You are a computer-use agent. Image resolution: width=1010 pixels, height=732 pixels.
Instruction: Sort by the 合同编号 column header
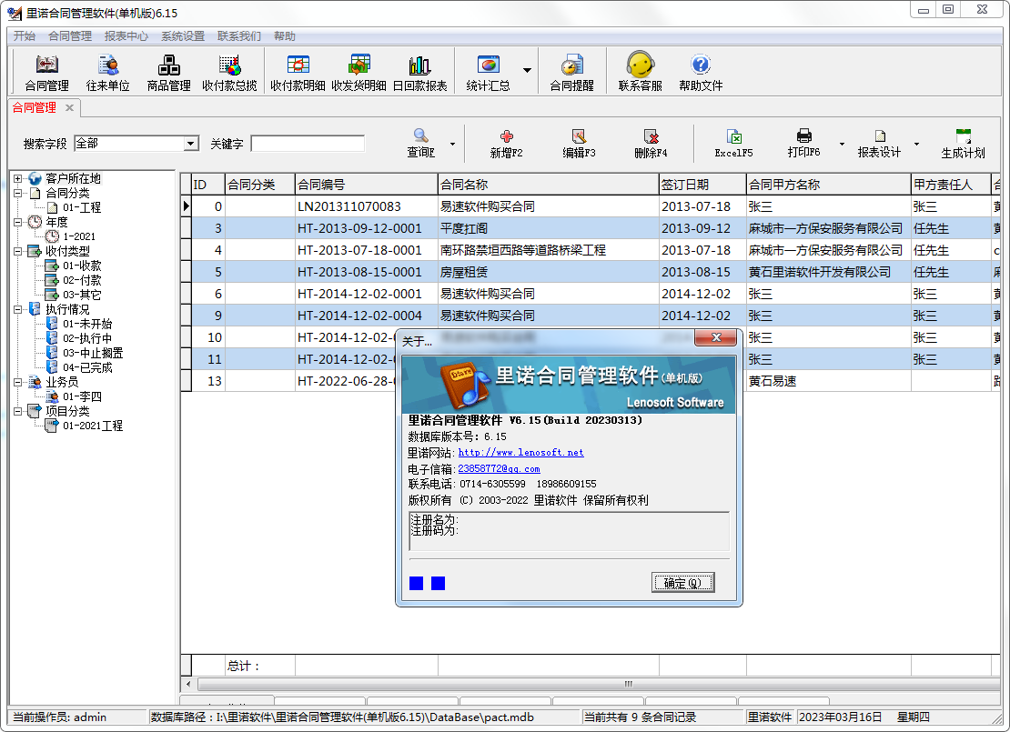(x=366, y=185)
